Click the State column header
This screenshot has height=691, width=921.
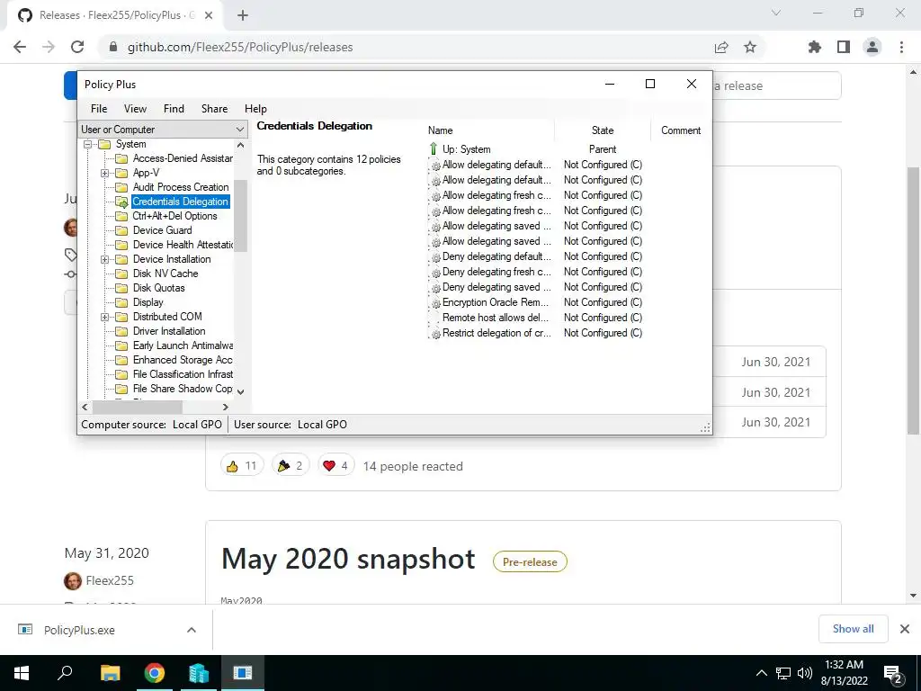click(603, 130)
